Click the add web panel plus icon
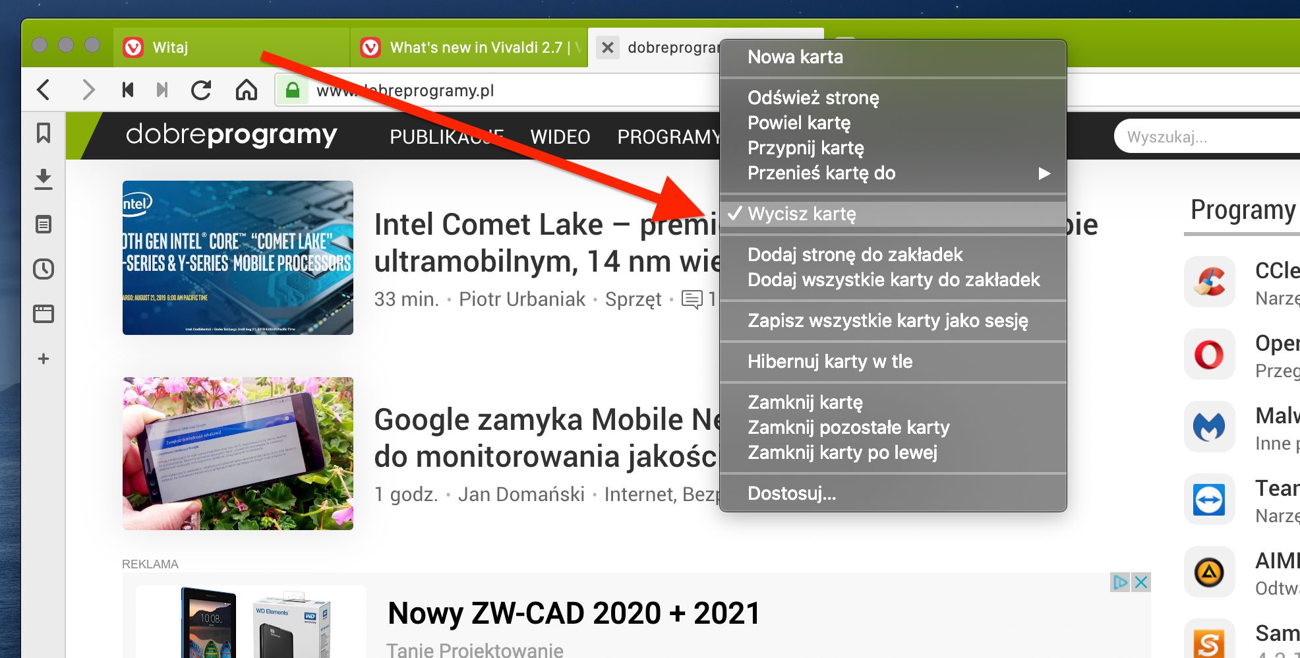 (43, 359)
